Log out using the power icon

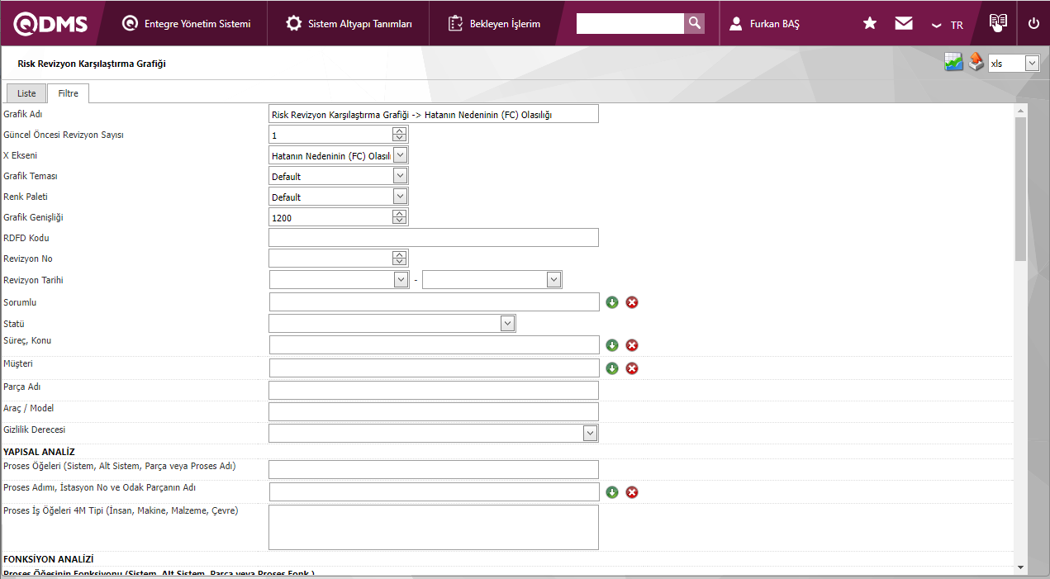1033,24
